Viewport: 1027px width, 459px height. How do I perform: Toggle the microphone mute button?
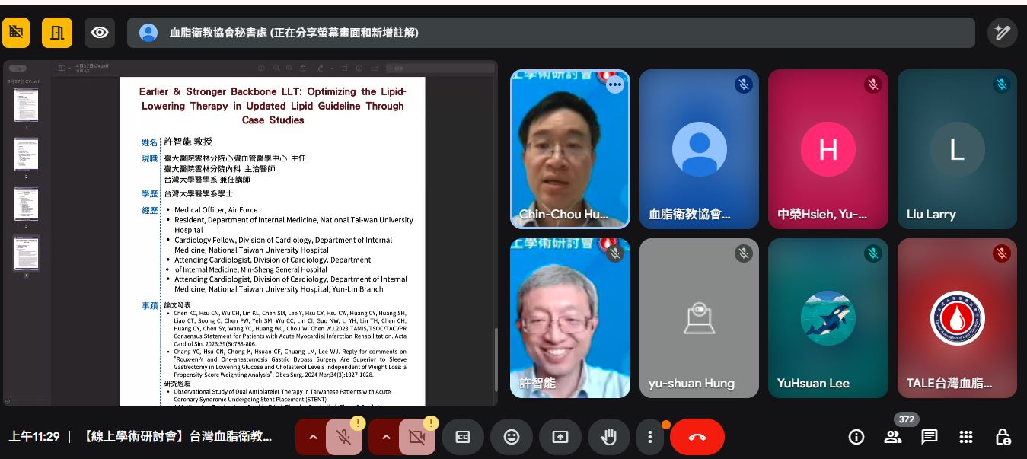click(x=343, y=437)
